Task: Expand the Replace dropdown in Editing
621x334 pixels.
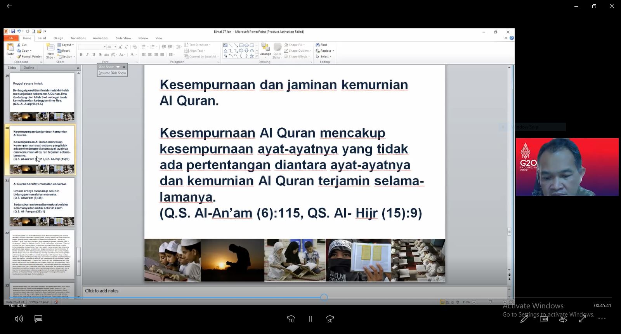Action: 326,51
